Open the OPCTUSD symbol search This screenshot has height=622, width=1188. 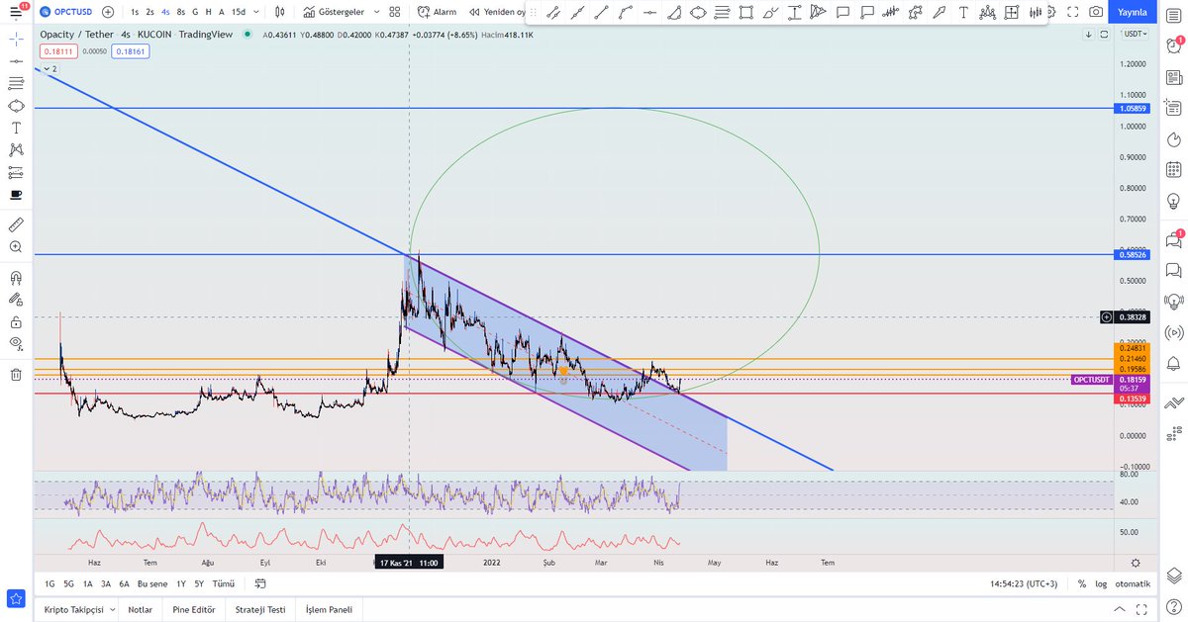[65, 12]
